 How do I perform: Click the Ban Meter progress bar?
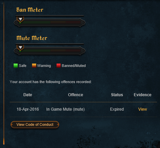[50, 23]
